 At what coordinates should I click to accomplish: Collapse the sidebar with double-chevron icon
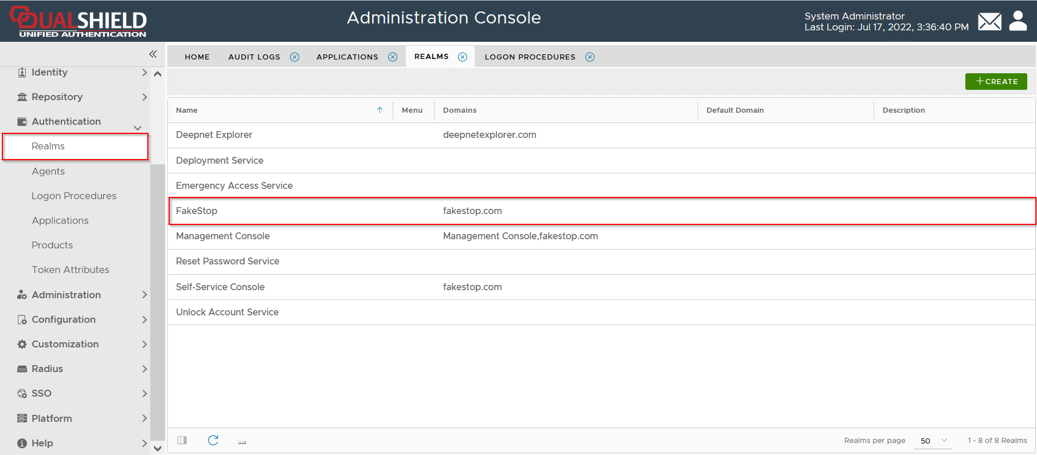point(153,54)
